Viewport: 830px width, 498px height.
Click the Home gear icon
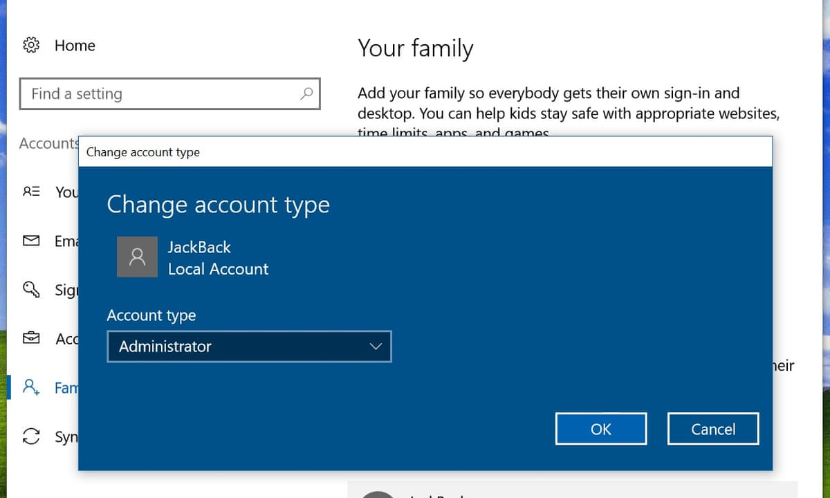[x=31, y=45]
